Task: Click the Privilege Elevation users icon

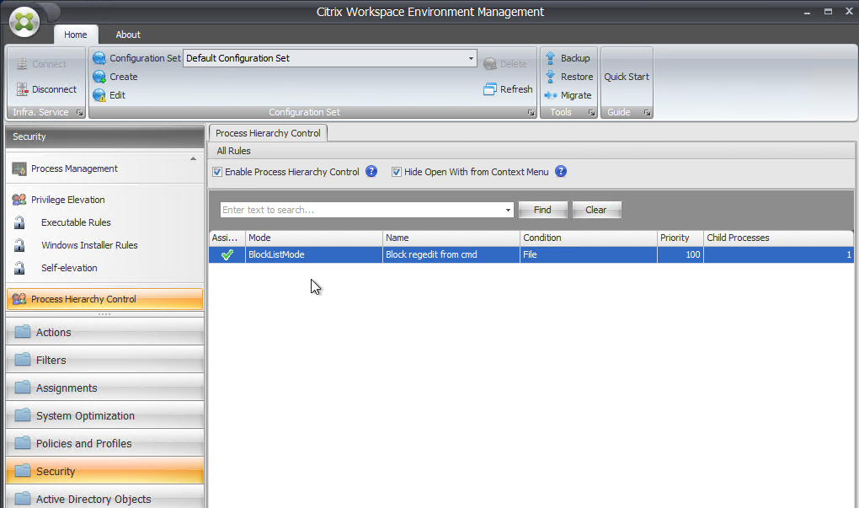Action: [19, 200]
